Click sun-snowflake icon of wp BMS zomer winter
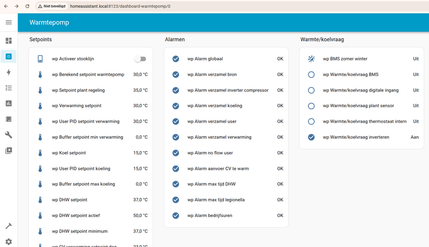This screenshot has width=429, height=247. pos(311,59)
